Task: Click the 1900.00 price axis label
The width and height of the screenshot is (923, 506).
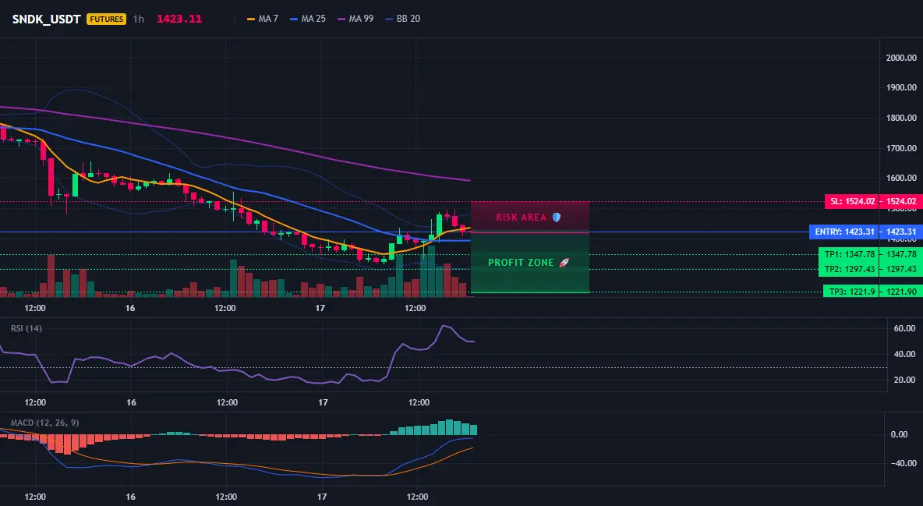Action: pyautogui.click(x=901, y=87)
